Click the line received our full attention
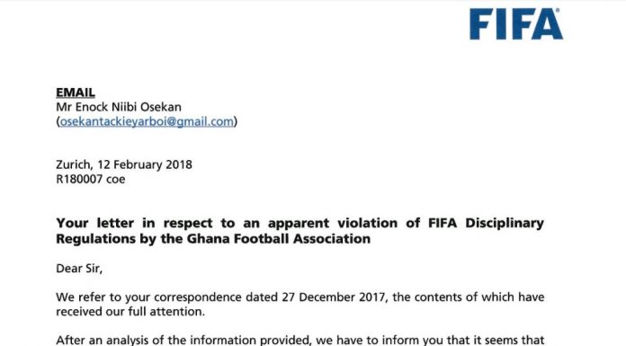Image resolution: width=626 pixels, height=346 pixels. point(130,312)
